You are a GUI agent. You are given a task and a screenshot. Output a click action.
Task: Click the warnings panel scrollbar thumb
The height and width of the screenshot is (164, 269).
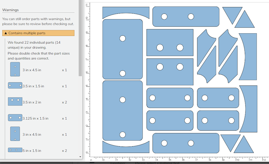80,38
